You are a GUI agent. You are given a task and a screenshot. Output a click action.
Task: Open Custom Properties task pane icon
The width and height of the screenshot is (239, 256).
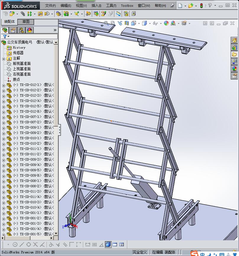pyautogui.click(x=234, y=76)
